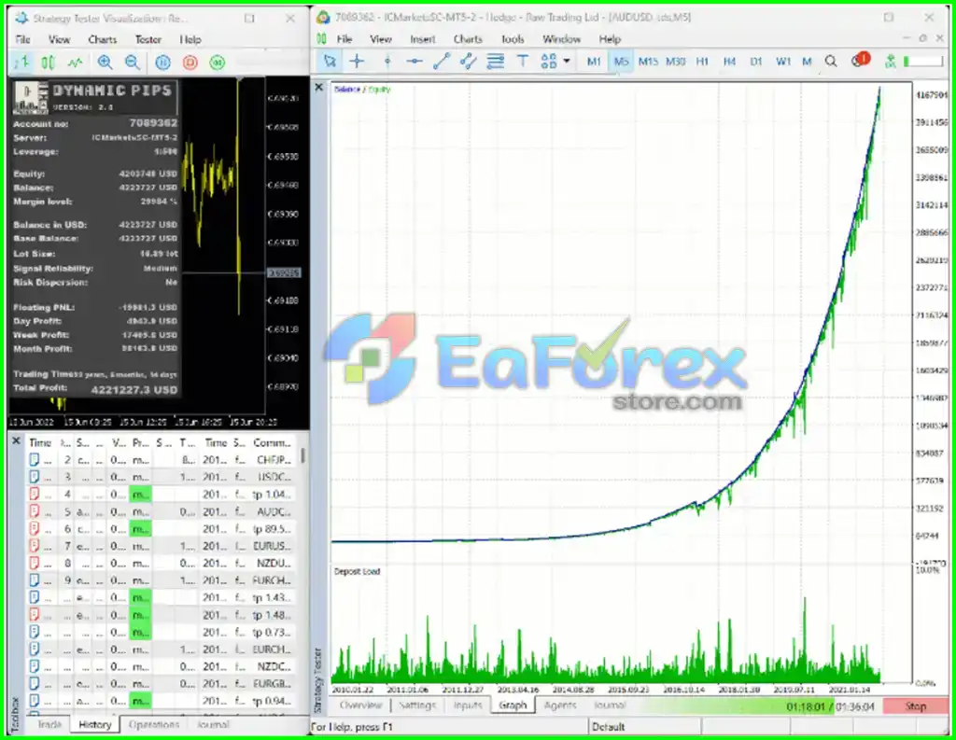956x740 pixels.
Task: Switch to M5 timeframe
Action: (621, 62)
